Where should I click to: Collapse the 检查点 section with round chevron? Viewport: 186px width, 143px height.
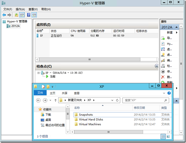tap(157, 66)
